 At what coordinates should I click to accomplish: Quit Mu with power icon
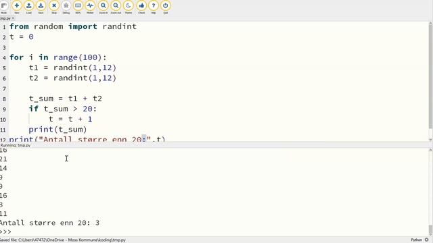tap(165, 6)
